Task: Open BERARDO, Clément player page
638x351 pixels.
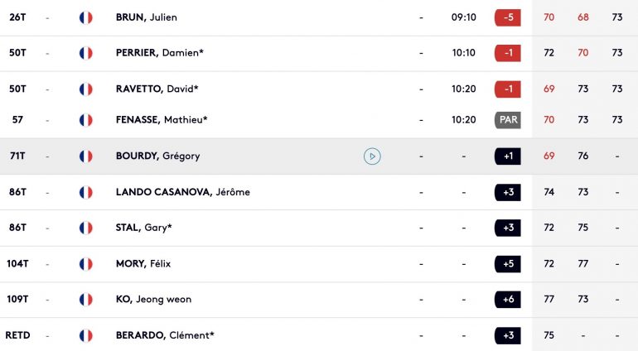Action: (165, 335)
